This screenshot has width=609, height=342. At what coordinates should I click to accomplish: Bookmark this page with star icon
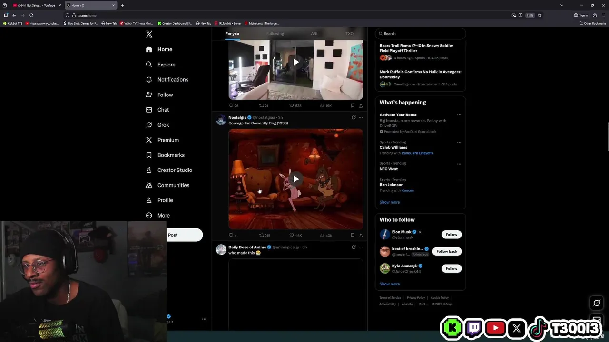pos(540,15)
